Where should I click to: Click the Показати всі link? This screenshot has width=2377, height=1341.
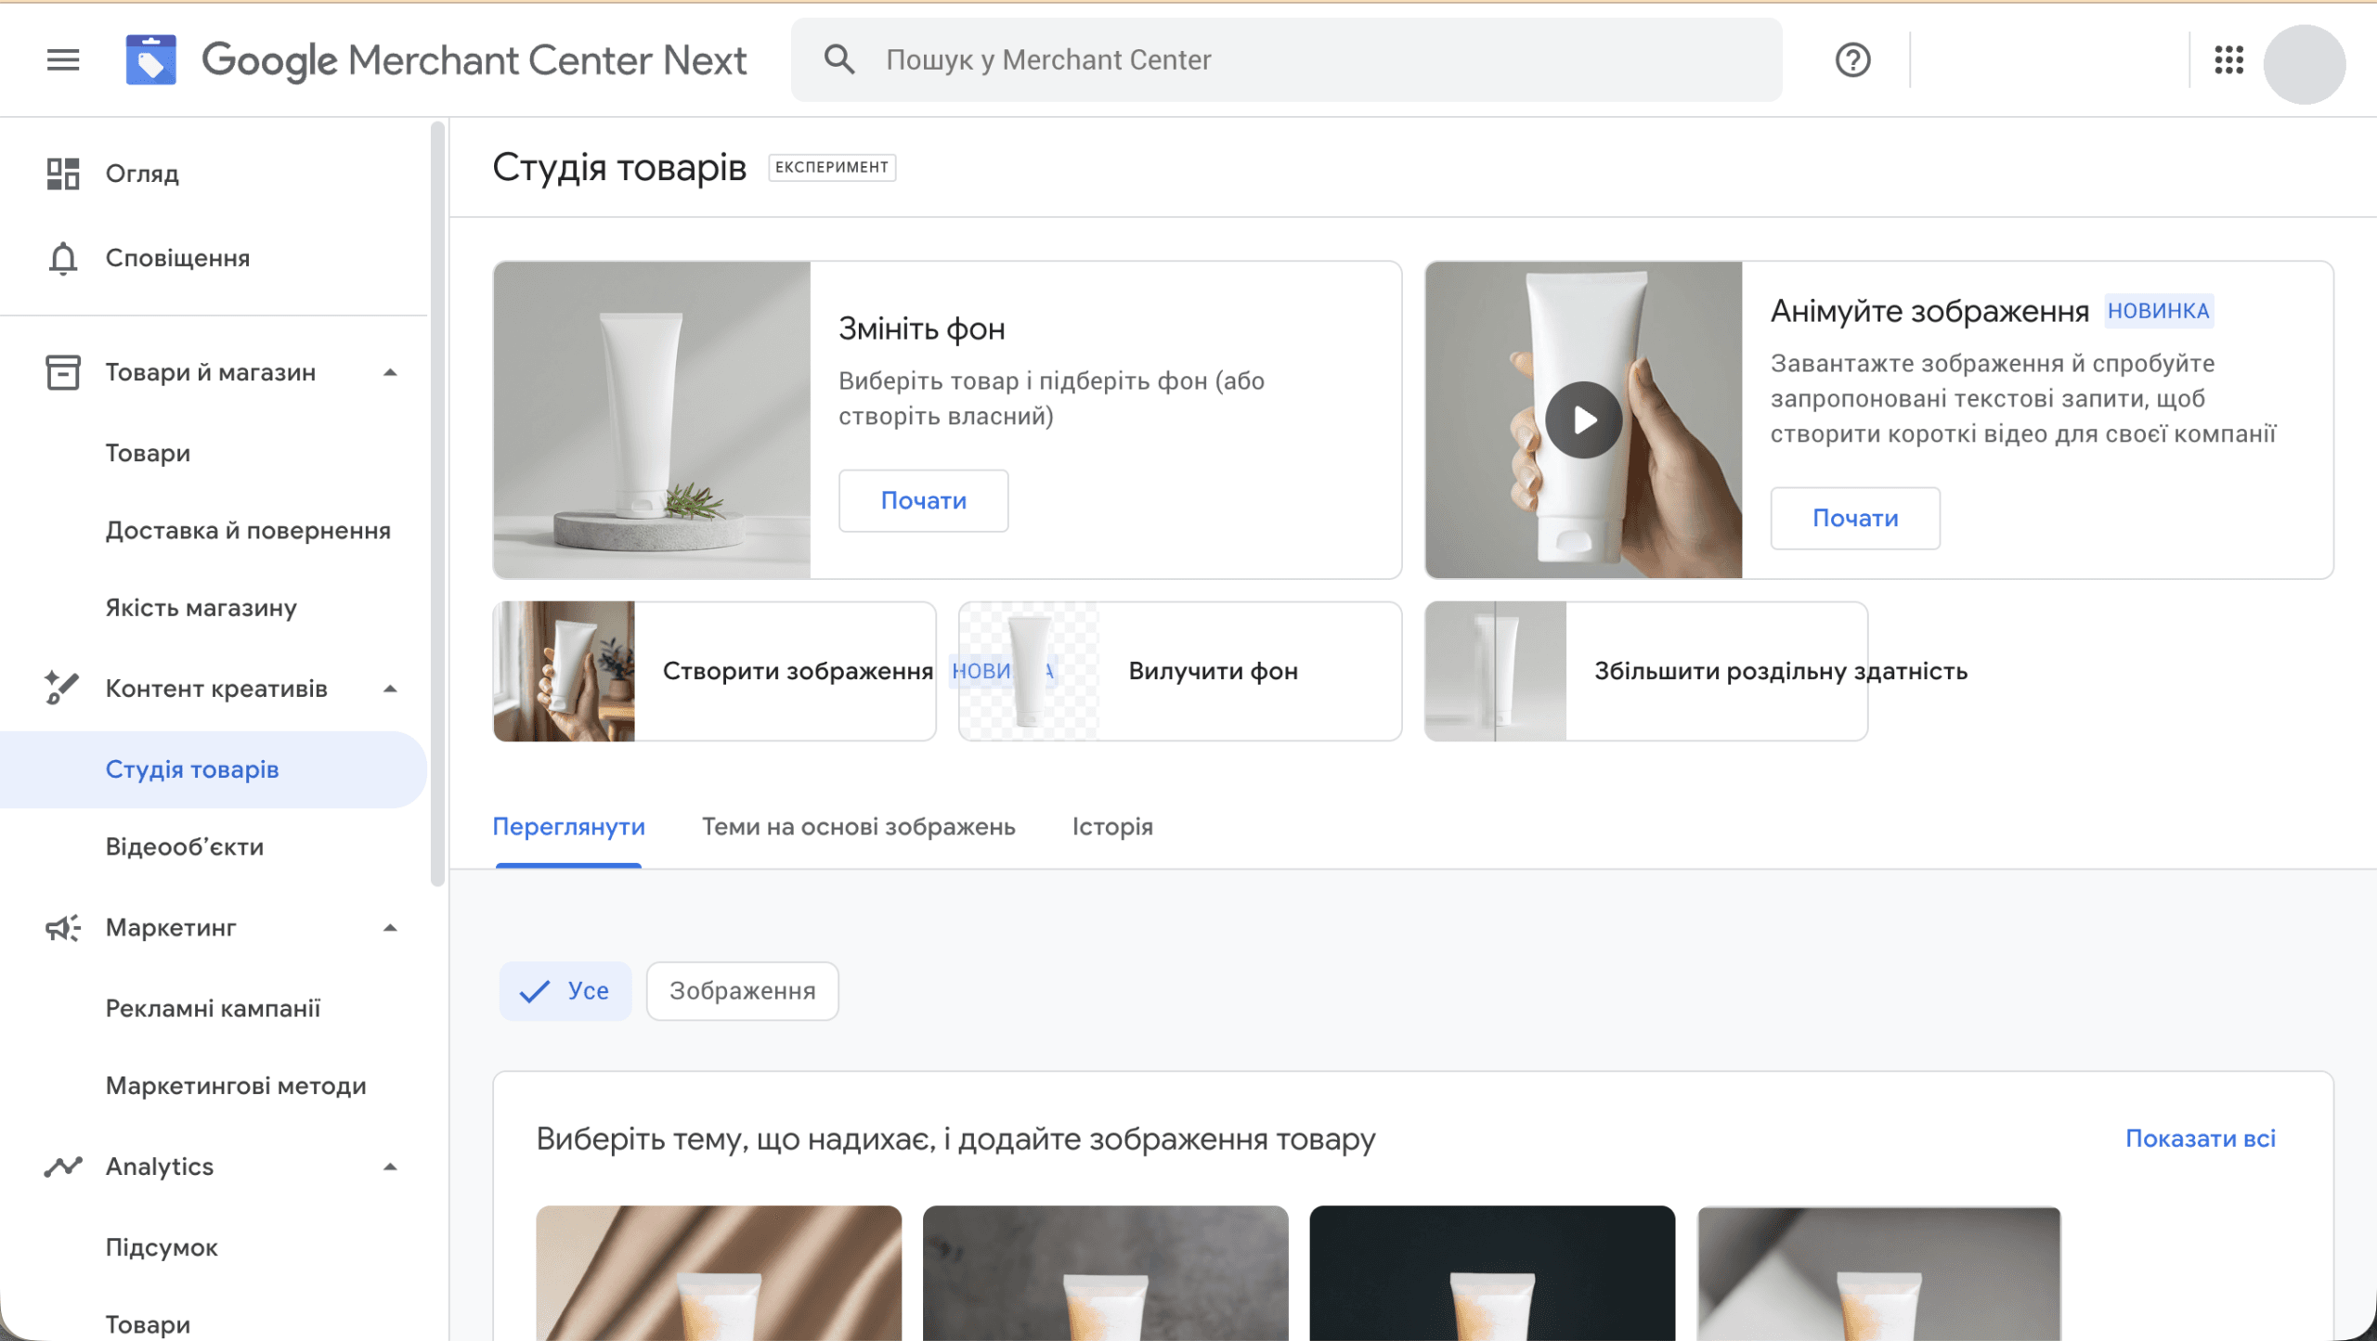coord(2201,1139)
